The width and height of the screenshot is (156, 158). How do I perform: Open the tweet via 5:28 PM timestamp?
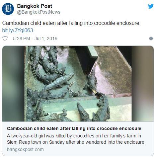click(22, 39)
